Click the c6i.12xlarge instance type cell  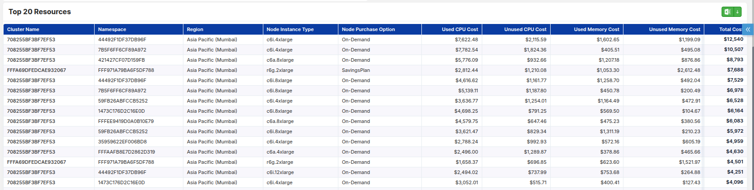click(x=280, y=172)
